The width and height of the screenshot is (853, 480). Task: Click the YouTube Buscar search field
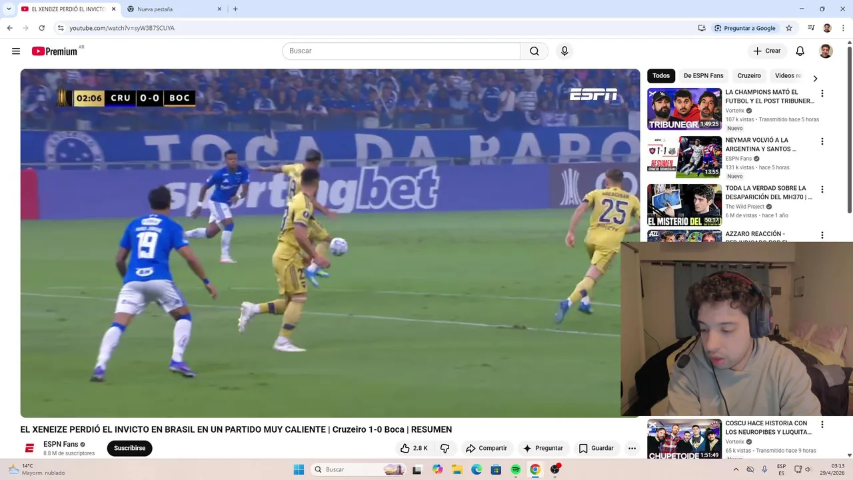click(x=401, y=51)
